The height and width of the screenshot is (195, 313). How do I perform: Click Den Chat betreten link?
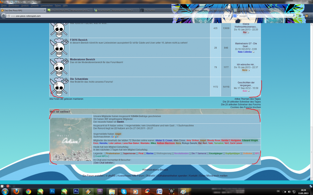[x=104, y=163]
